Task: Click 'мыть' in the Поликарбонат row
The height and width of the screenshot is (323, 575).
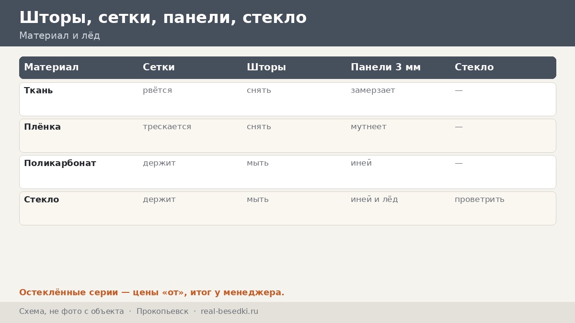Action: (258, 163)
